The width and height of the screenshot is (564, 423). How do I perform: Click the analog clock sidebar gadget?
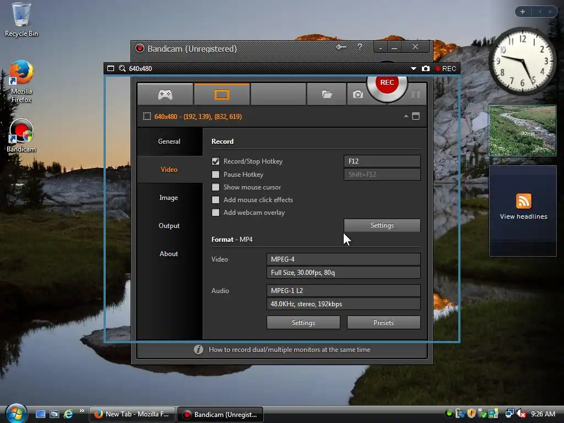[x=522, y=61]
